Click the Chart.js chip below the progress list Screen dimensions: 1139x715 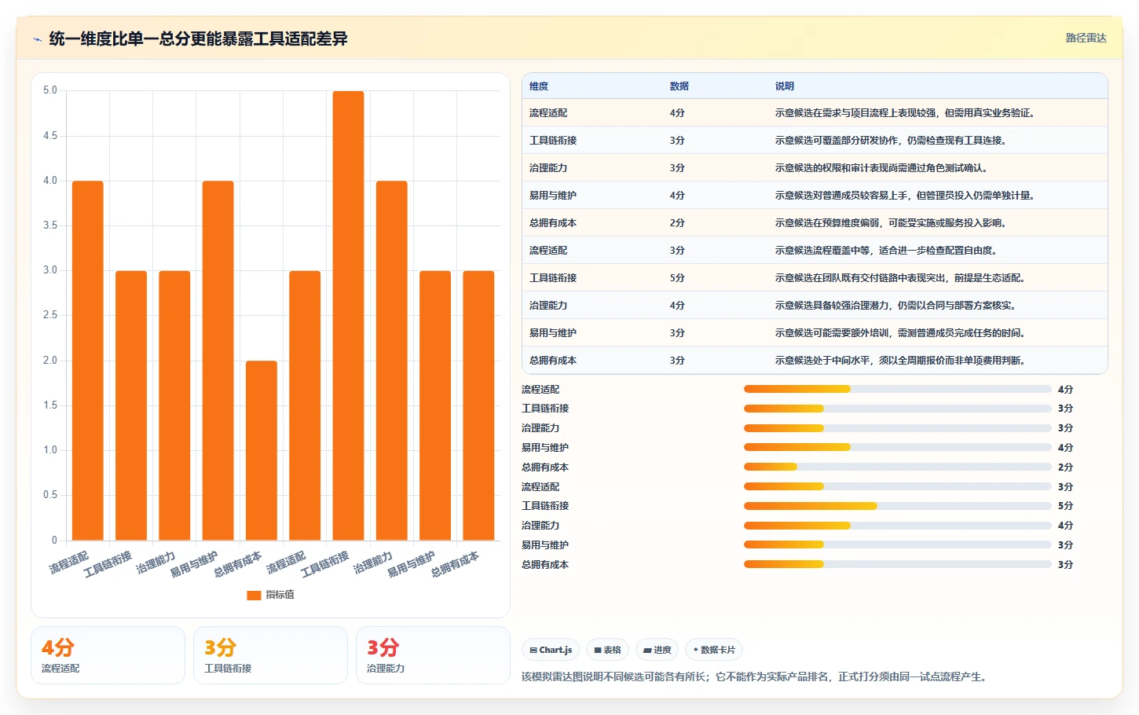point(551,650)
